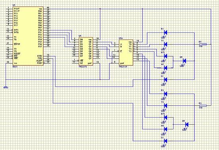
Task: Click the resistor wired to the Y2 LED
Action: point(203,106)
